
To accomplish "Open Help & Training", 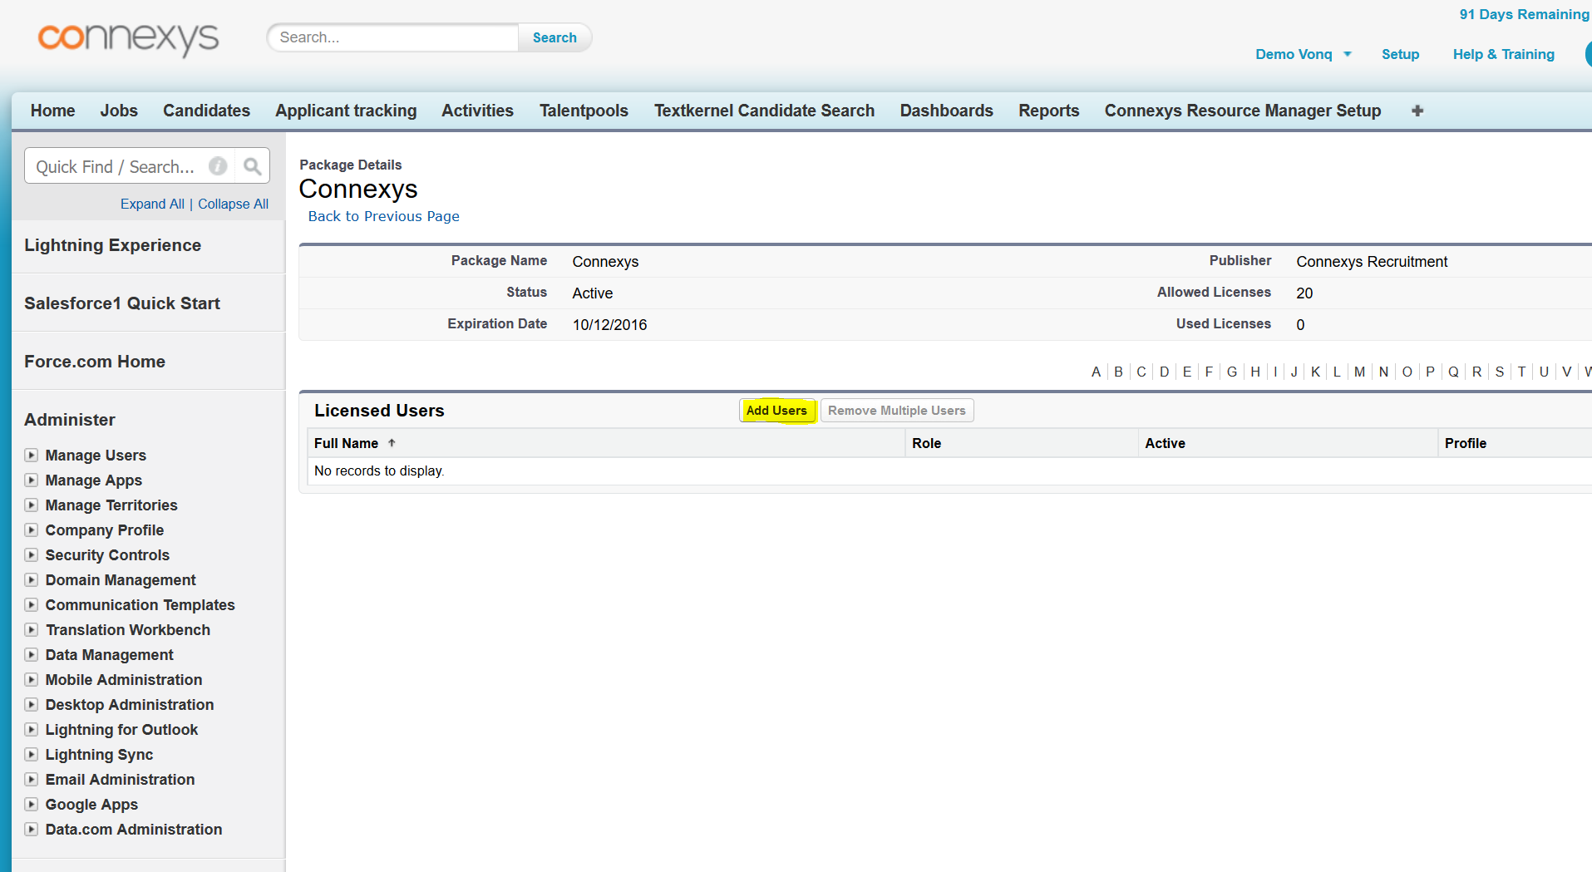I will click(x=1503, y=54).
